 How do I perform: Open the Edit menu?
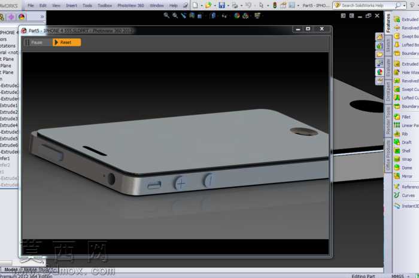click(x=42, y=5)
